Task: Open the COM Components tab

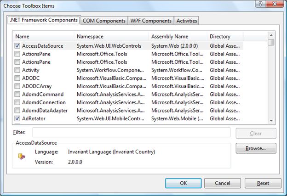Action: click(104, 21)
